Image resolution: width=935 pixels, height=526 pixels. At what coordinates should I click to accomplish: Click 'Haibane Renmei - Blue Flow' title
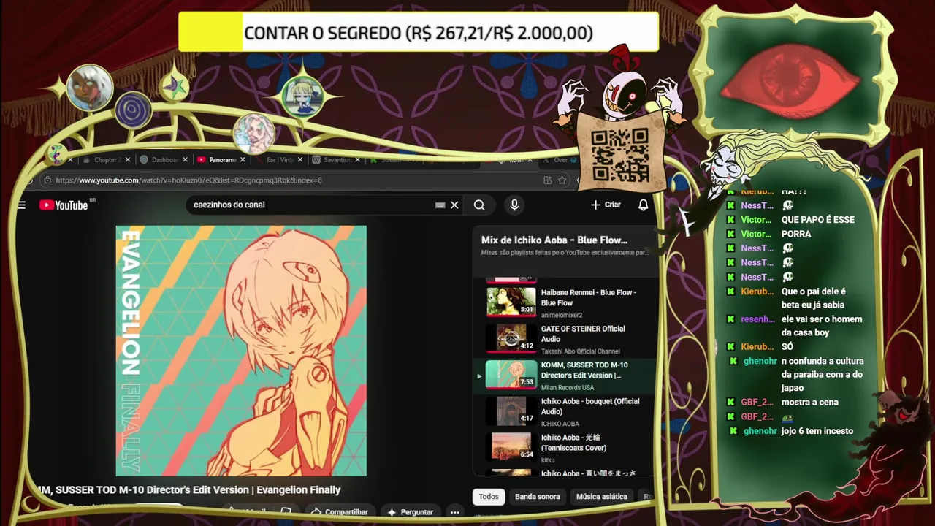coord(589,297)
